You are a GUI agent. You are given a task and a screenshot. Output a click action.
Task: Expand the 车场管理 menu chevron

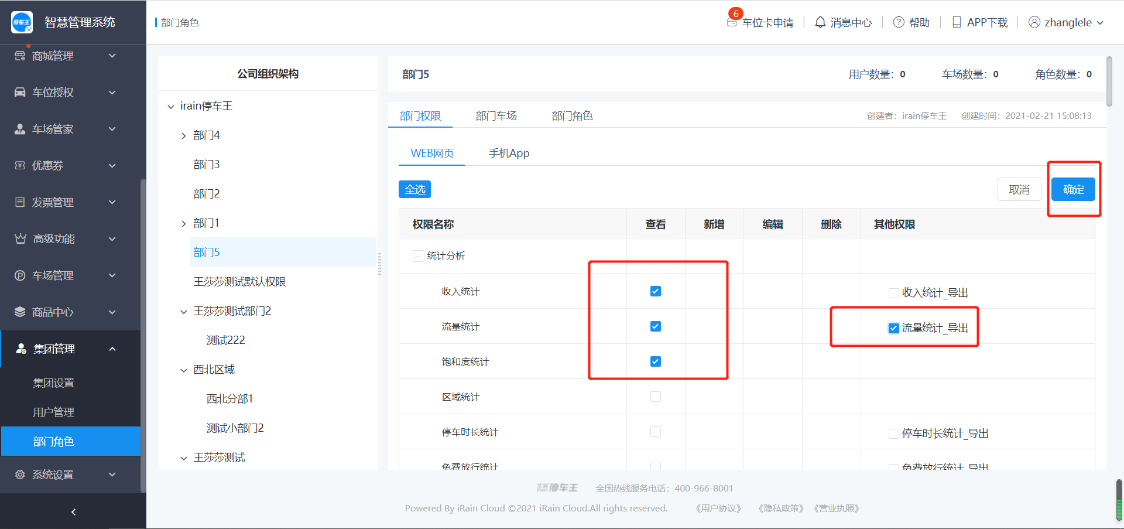[112, 275]
